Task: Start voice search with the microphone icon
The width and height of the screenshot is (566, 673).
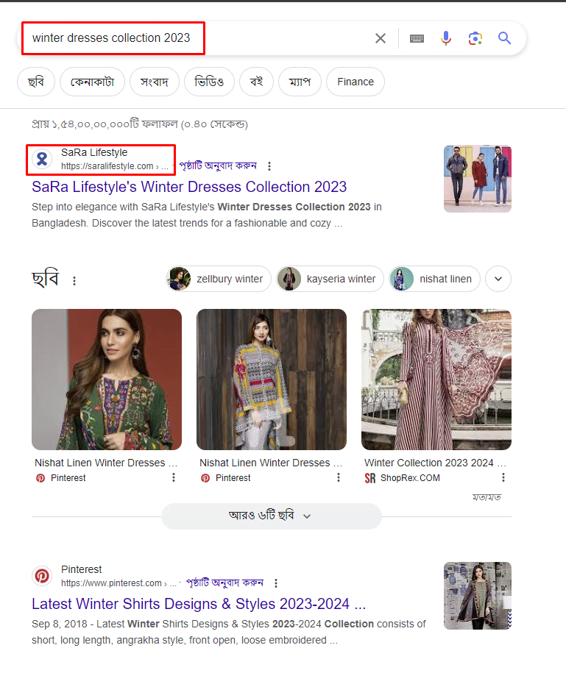Action: [x=446, y=39]
